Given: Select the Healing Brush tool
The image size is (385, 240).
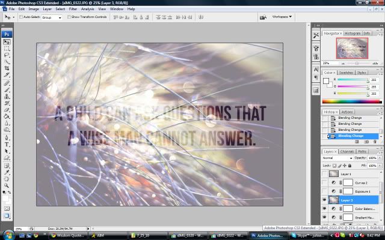Looking at the screenshot, I should [7, 83].
